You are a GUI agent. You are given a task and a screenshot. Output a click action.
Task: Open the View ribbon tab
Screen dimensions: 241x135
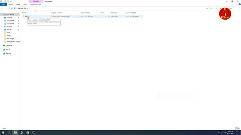coord(25,4)
